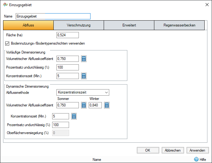Open calculator for Sommer Abflusskoeffizient
The width and height of the screenshot is (212, 163).
pyautogui.click(x=84, y=105)
